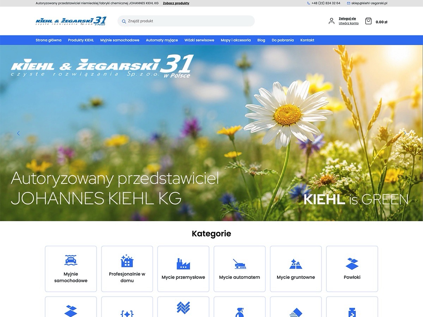Go to previous banner slide arrow
The width and height of the screenshot is (423, 317).
[x=18, y=133]
